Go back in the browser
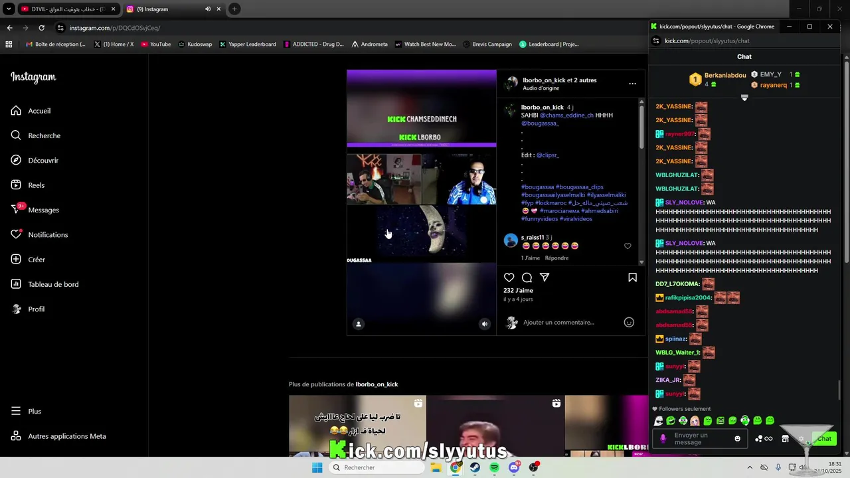Screen dimensions: 850x478 click(x=9, y=28)
